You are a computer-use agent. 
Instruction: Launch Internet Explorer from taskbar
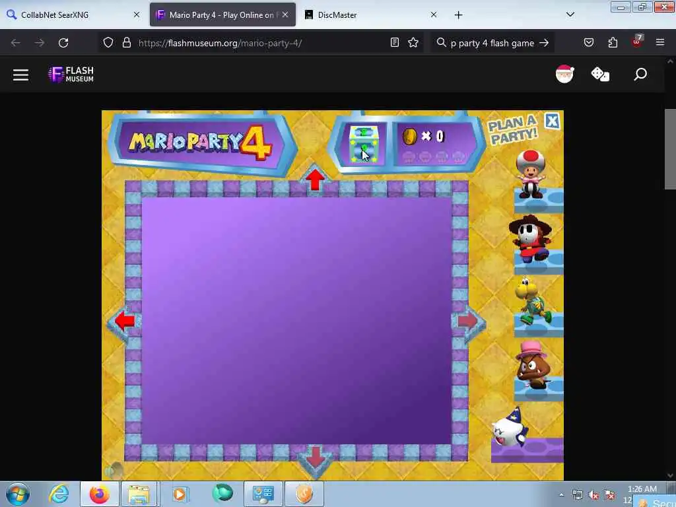(x=59, y=494)
